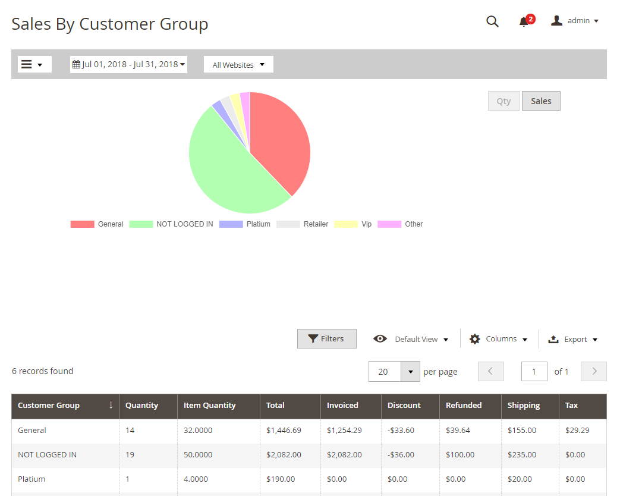Toggle NOT LOGGED IN legend item
The height and width of the screenshot is (496, 620).
point(184,224)
